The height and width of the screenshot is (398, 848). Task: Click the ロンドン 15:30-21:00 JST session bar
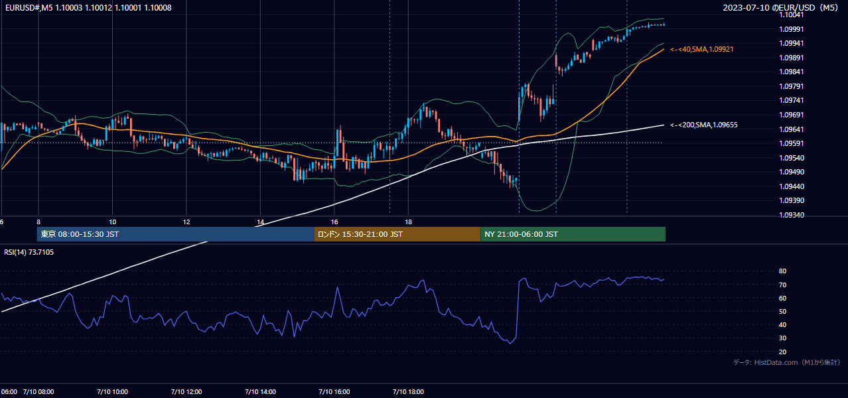[x=397, y=234]
